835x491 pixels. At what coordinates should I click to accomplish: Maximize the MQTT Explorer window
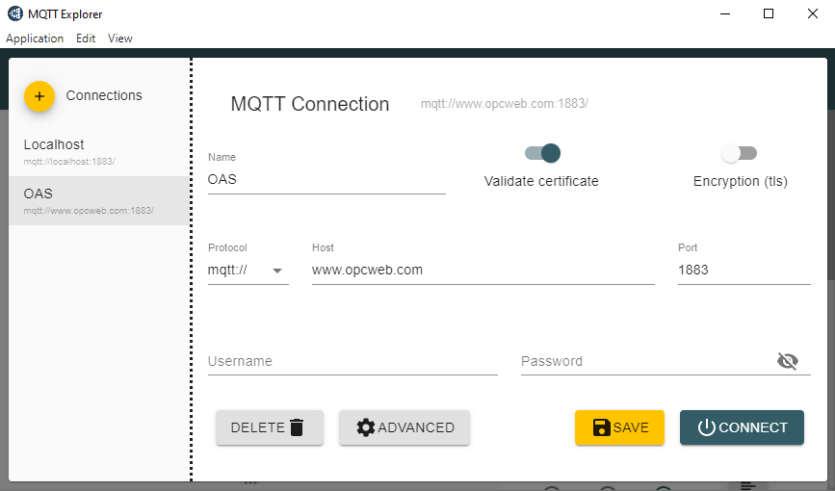[769, 14]
